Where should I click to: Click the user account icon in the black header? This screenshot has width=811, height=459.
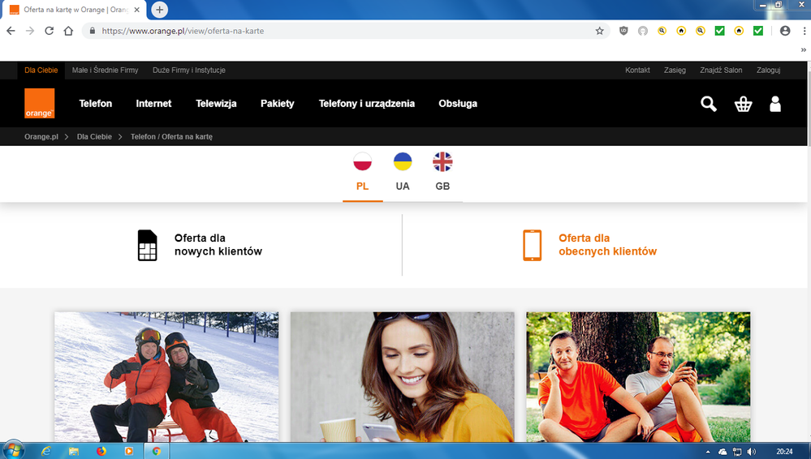coord(775,104)
